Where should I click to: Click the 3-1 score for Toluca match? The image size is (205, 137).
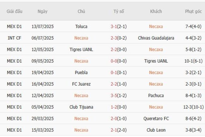tap(114, 27)
